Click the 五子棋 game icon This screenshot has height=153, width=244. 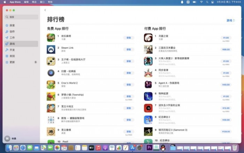click(51, 61)
